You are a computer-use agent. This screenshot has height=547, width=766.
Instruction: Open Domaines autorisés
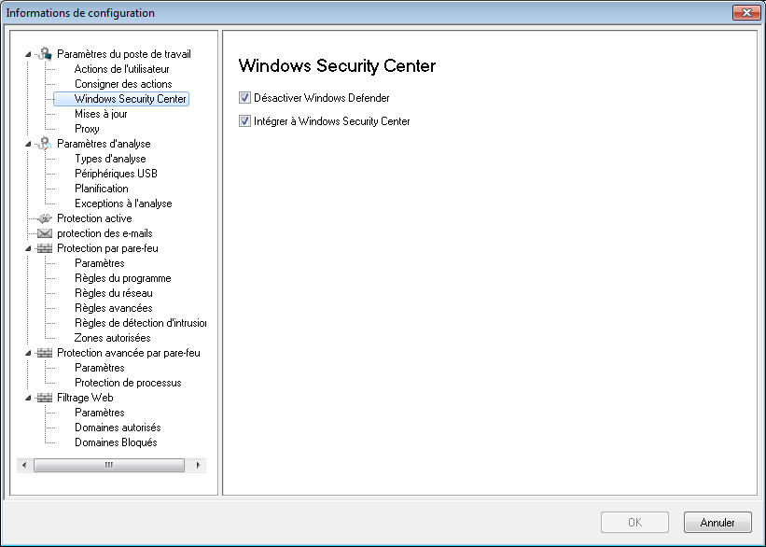tap(118, 428)
